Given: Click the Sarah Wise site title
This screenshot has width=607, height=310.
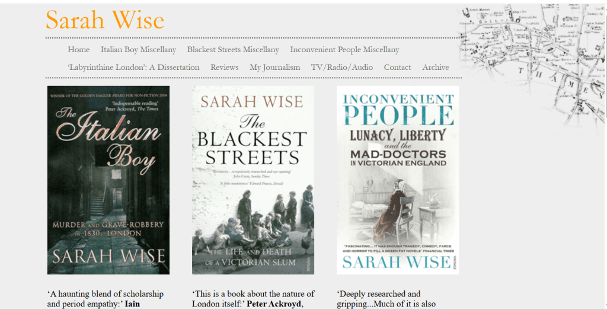Looking at the screenshot, I should coord(105,20).
